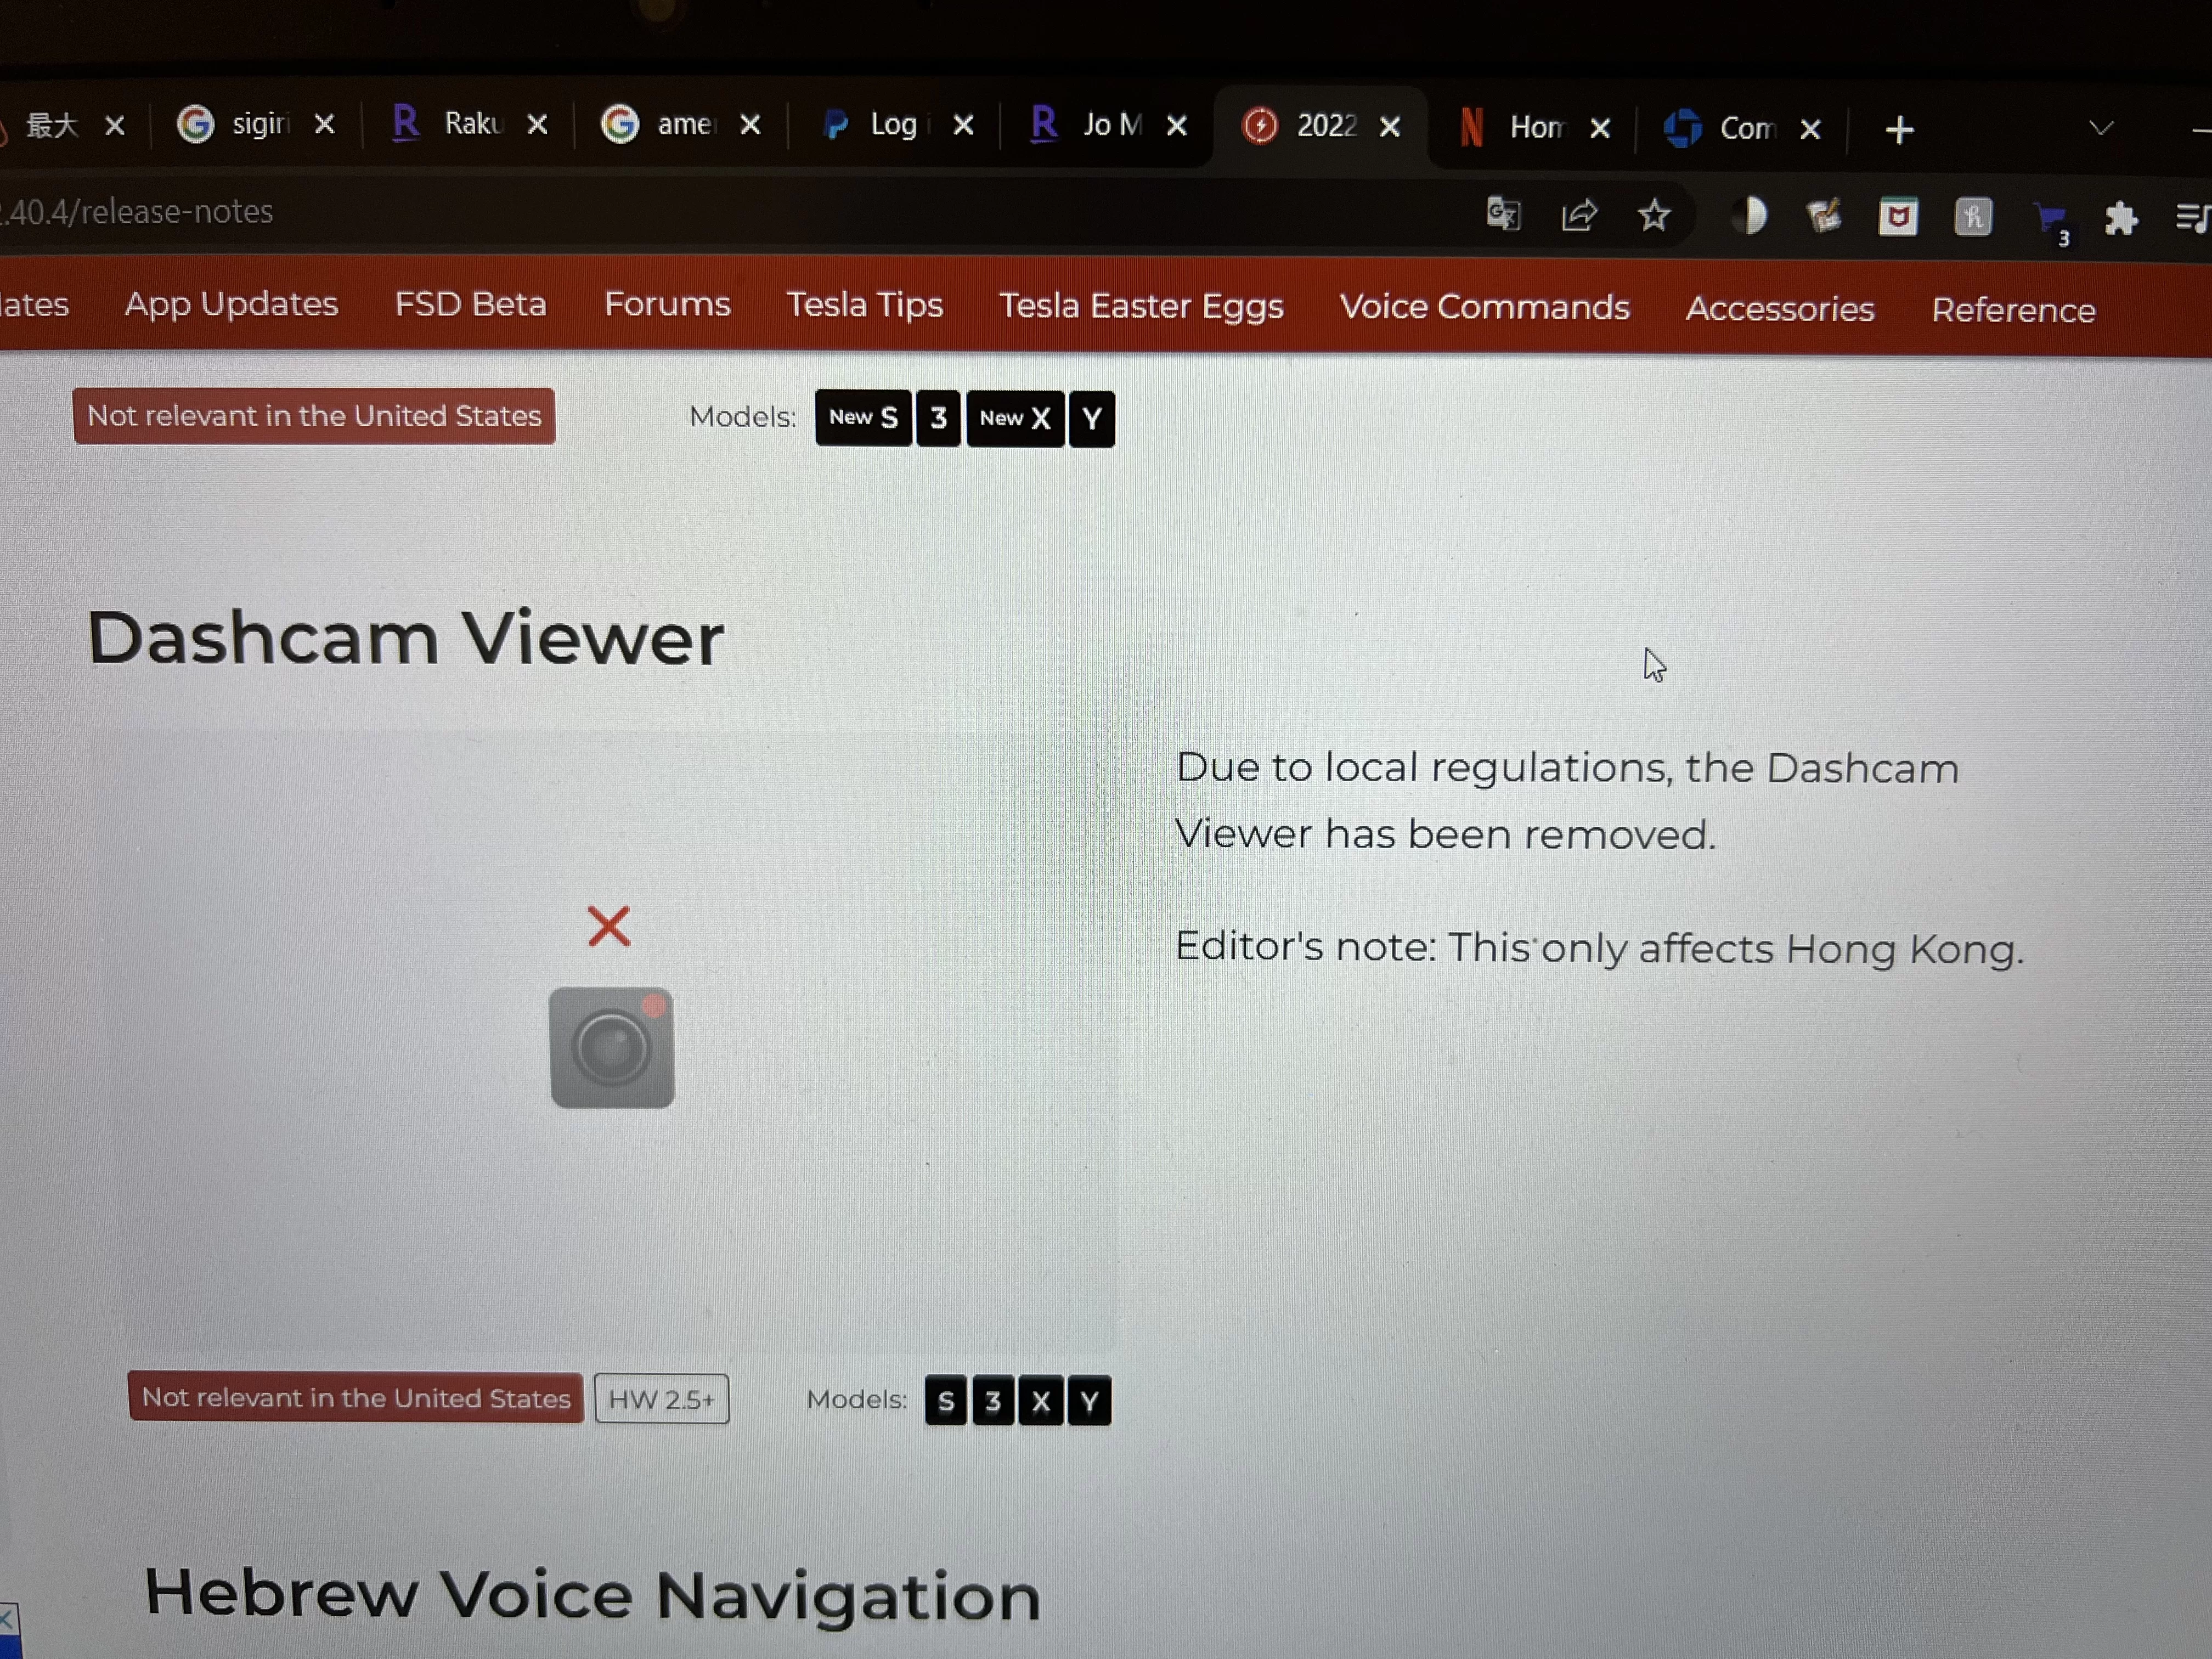The image size is (2212, 1659).
Task: Click the red X above dashcam icon
Action: click(608, 926)
